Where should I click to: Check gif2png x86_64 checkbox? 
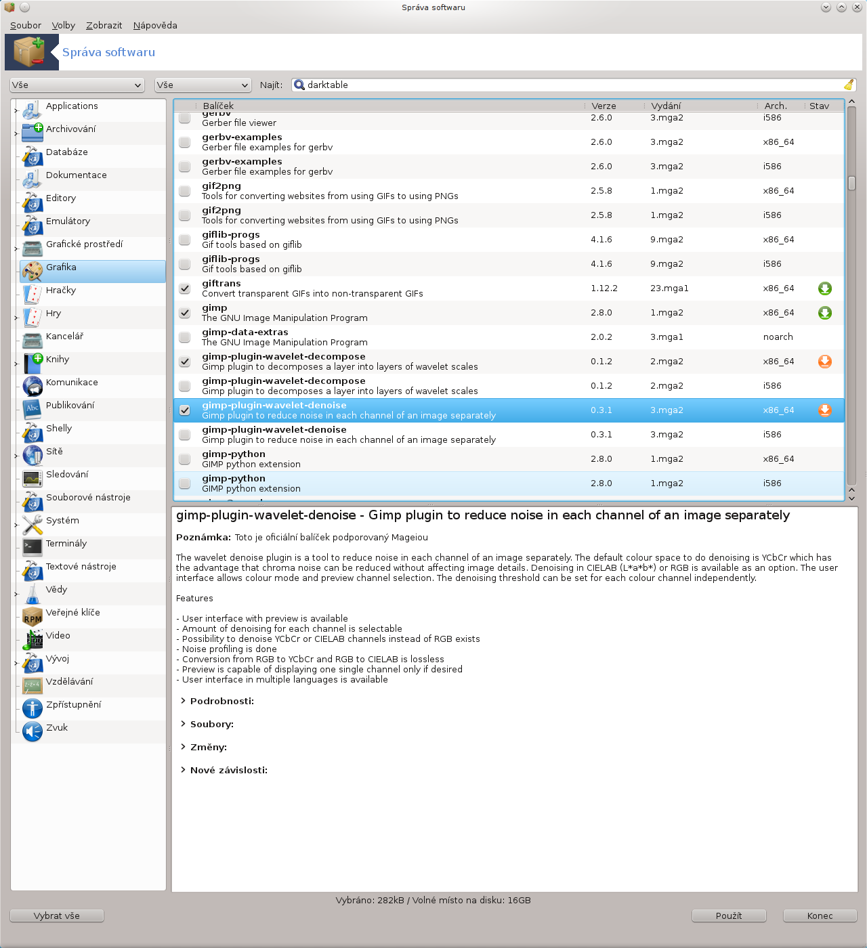pos(184,191)
